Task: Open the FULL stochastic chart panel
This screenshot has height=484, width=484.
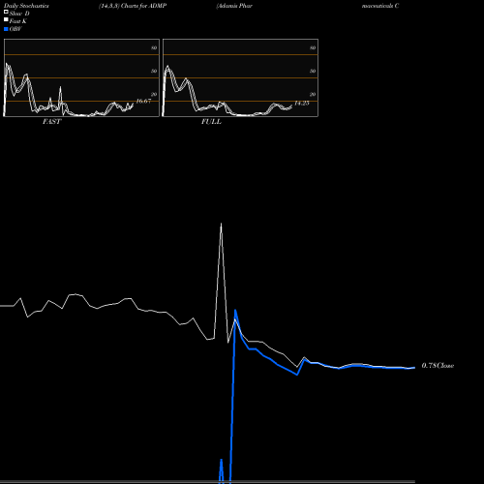Action: tap(240, 77)
